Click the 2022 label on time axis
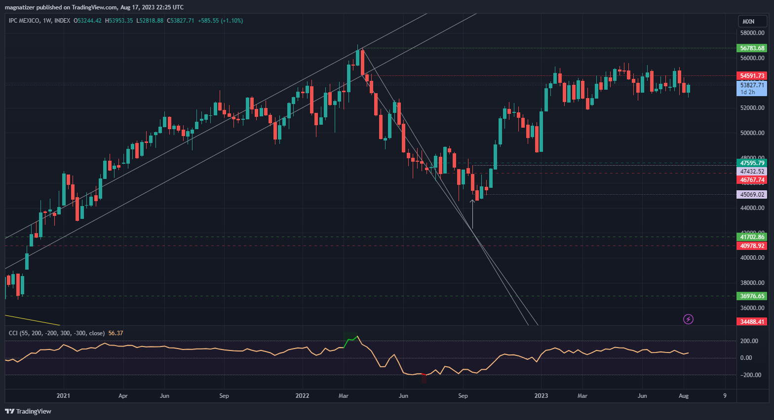The width and height of the screenshot is (774, 420). click(302, 396)
